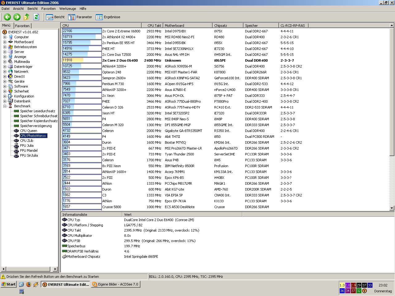Click the yellow 1.3 tray sensor indicator
This screenshot has height=296, width=395.
pyautogui.click(x=342, y=285)
